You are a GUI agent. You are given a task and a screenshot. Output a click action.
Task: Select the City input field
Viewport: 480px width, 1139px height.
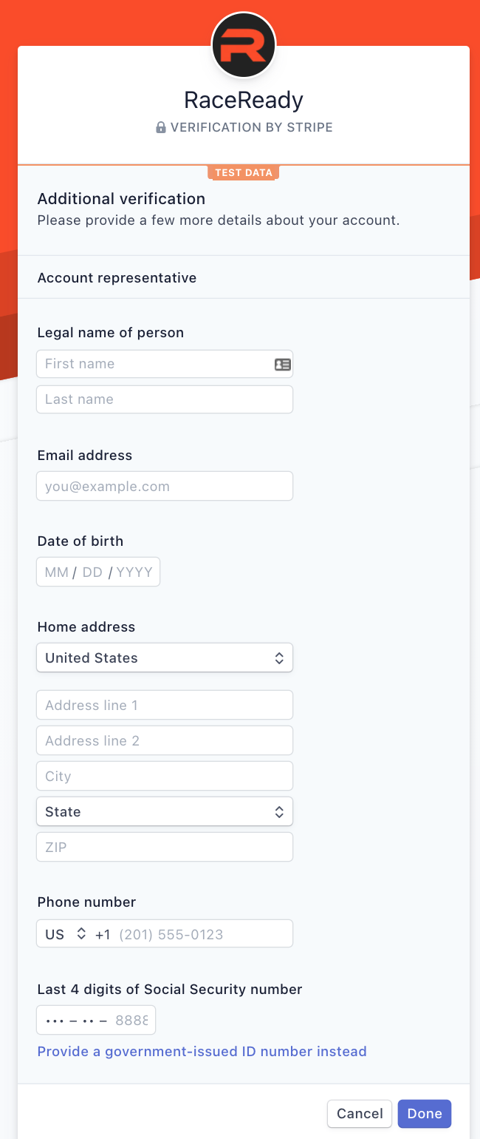pyautogui.click(x=165, y=776)
